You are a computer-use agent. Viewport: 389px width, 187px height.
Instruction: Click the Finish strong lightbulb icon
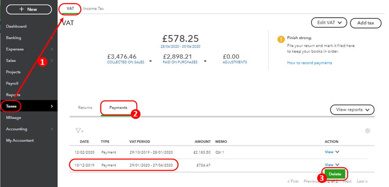click(x=281, y=39)
